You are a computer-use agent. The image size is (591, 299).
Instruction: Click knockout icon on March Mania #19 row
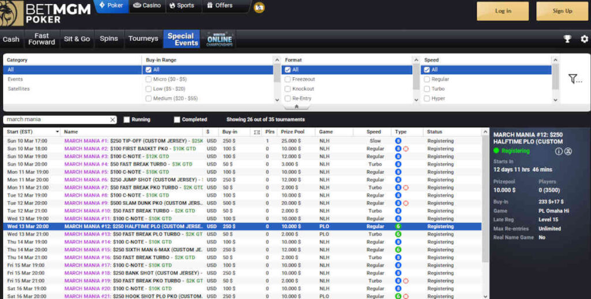coord(406,281)
